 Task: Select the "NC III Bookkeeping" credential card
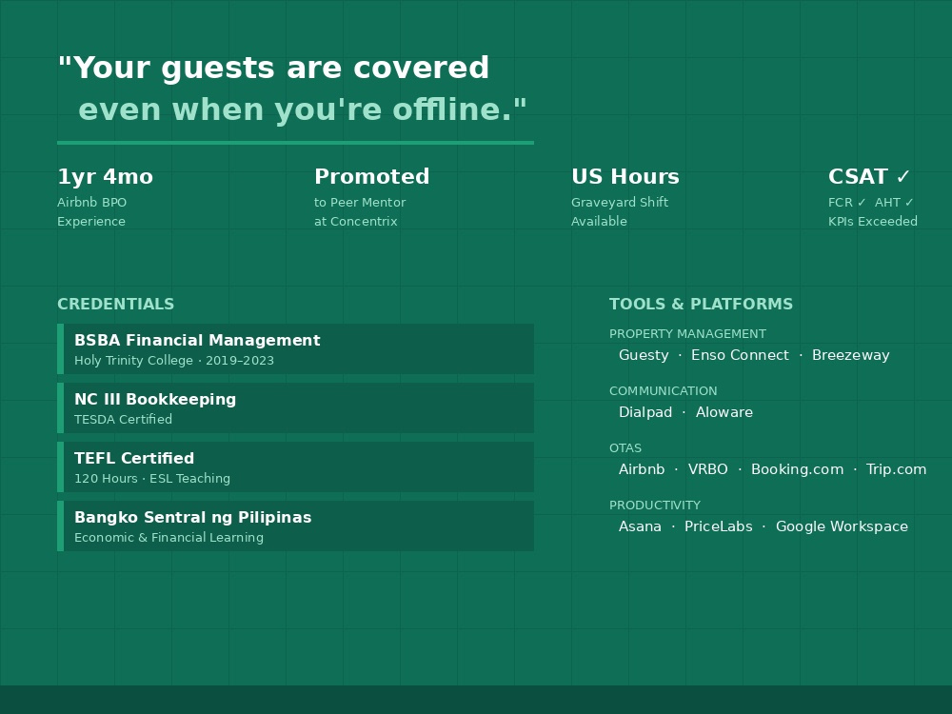(296, 408)
